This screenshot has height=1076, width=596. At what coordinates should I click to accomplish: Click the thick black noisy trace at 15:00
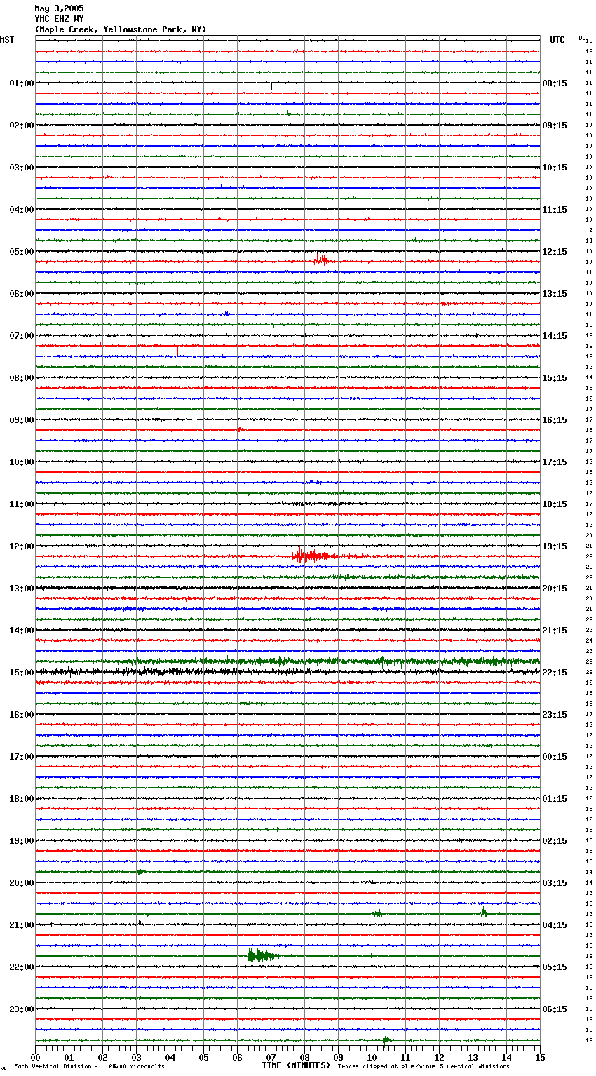tap(287, 672)
